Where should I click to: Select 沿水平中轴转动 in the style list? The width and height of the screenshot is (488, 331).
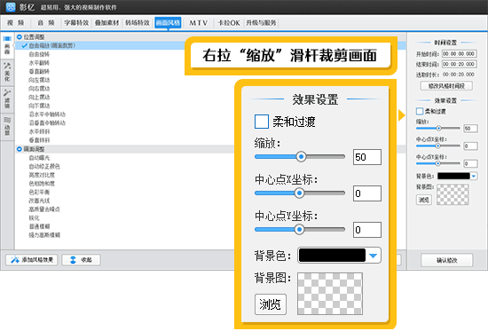click(x=47, y=114)
